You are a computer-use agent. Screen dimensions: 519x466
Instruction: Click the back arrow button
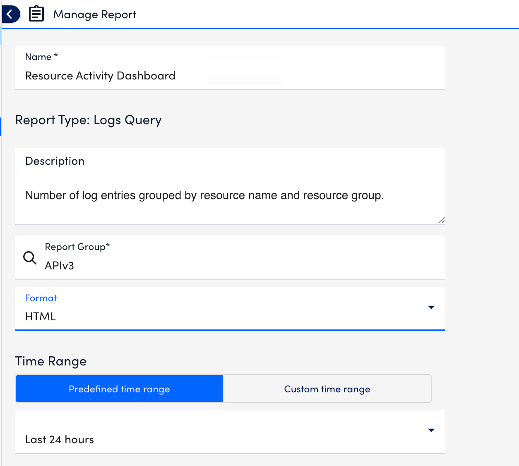point(10,14)
